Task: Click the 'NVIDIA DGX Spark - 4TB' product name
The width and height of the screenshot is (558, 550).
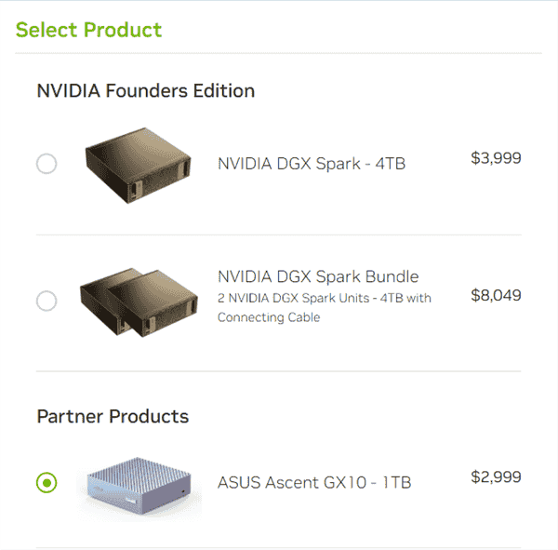Action: tap(312, 164)
